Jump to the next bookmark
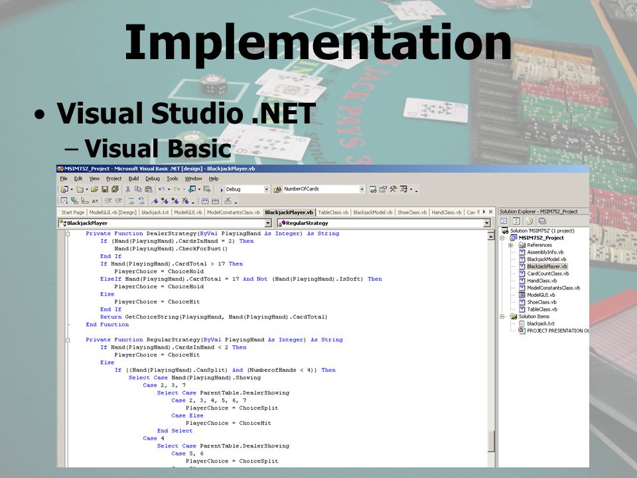This screenshot has width=637, height=478. 165,200
